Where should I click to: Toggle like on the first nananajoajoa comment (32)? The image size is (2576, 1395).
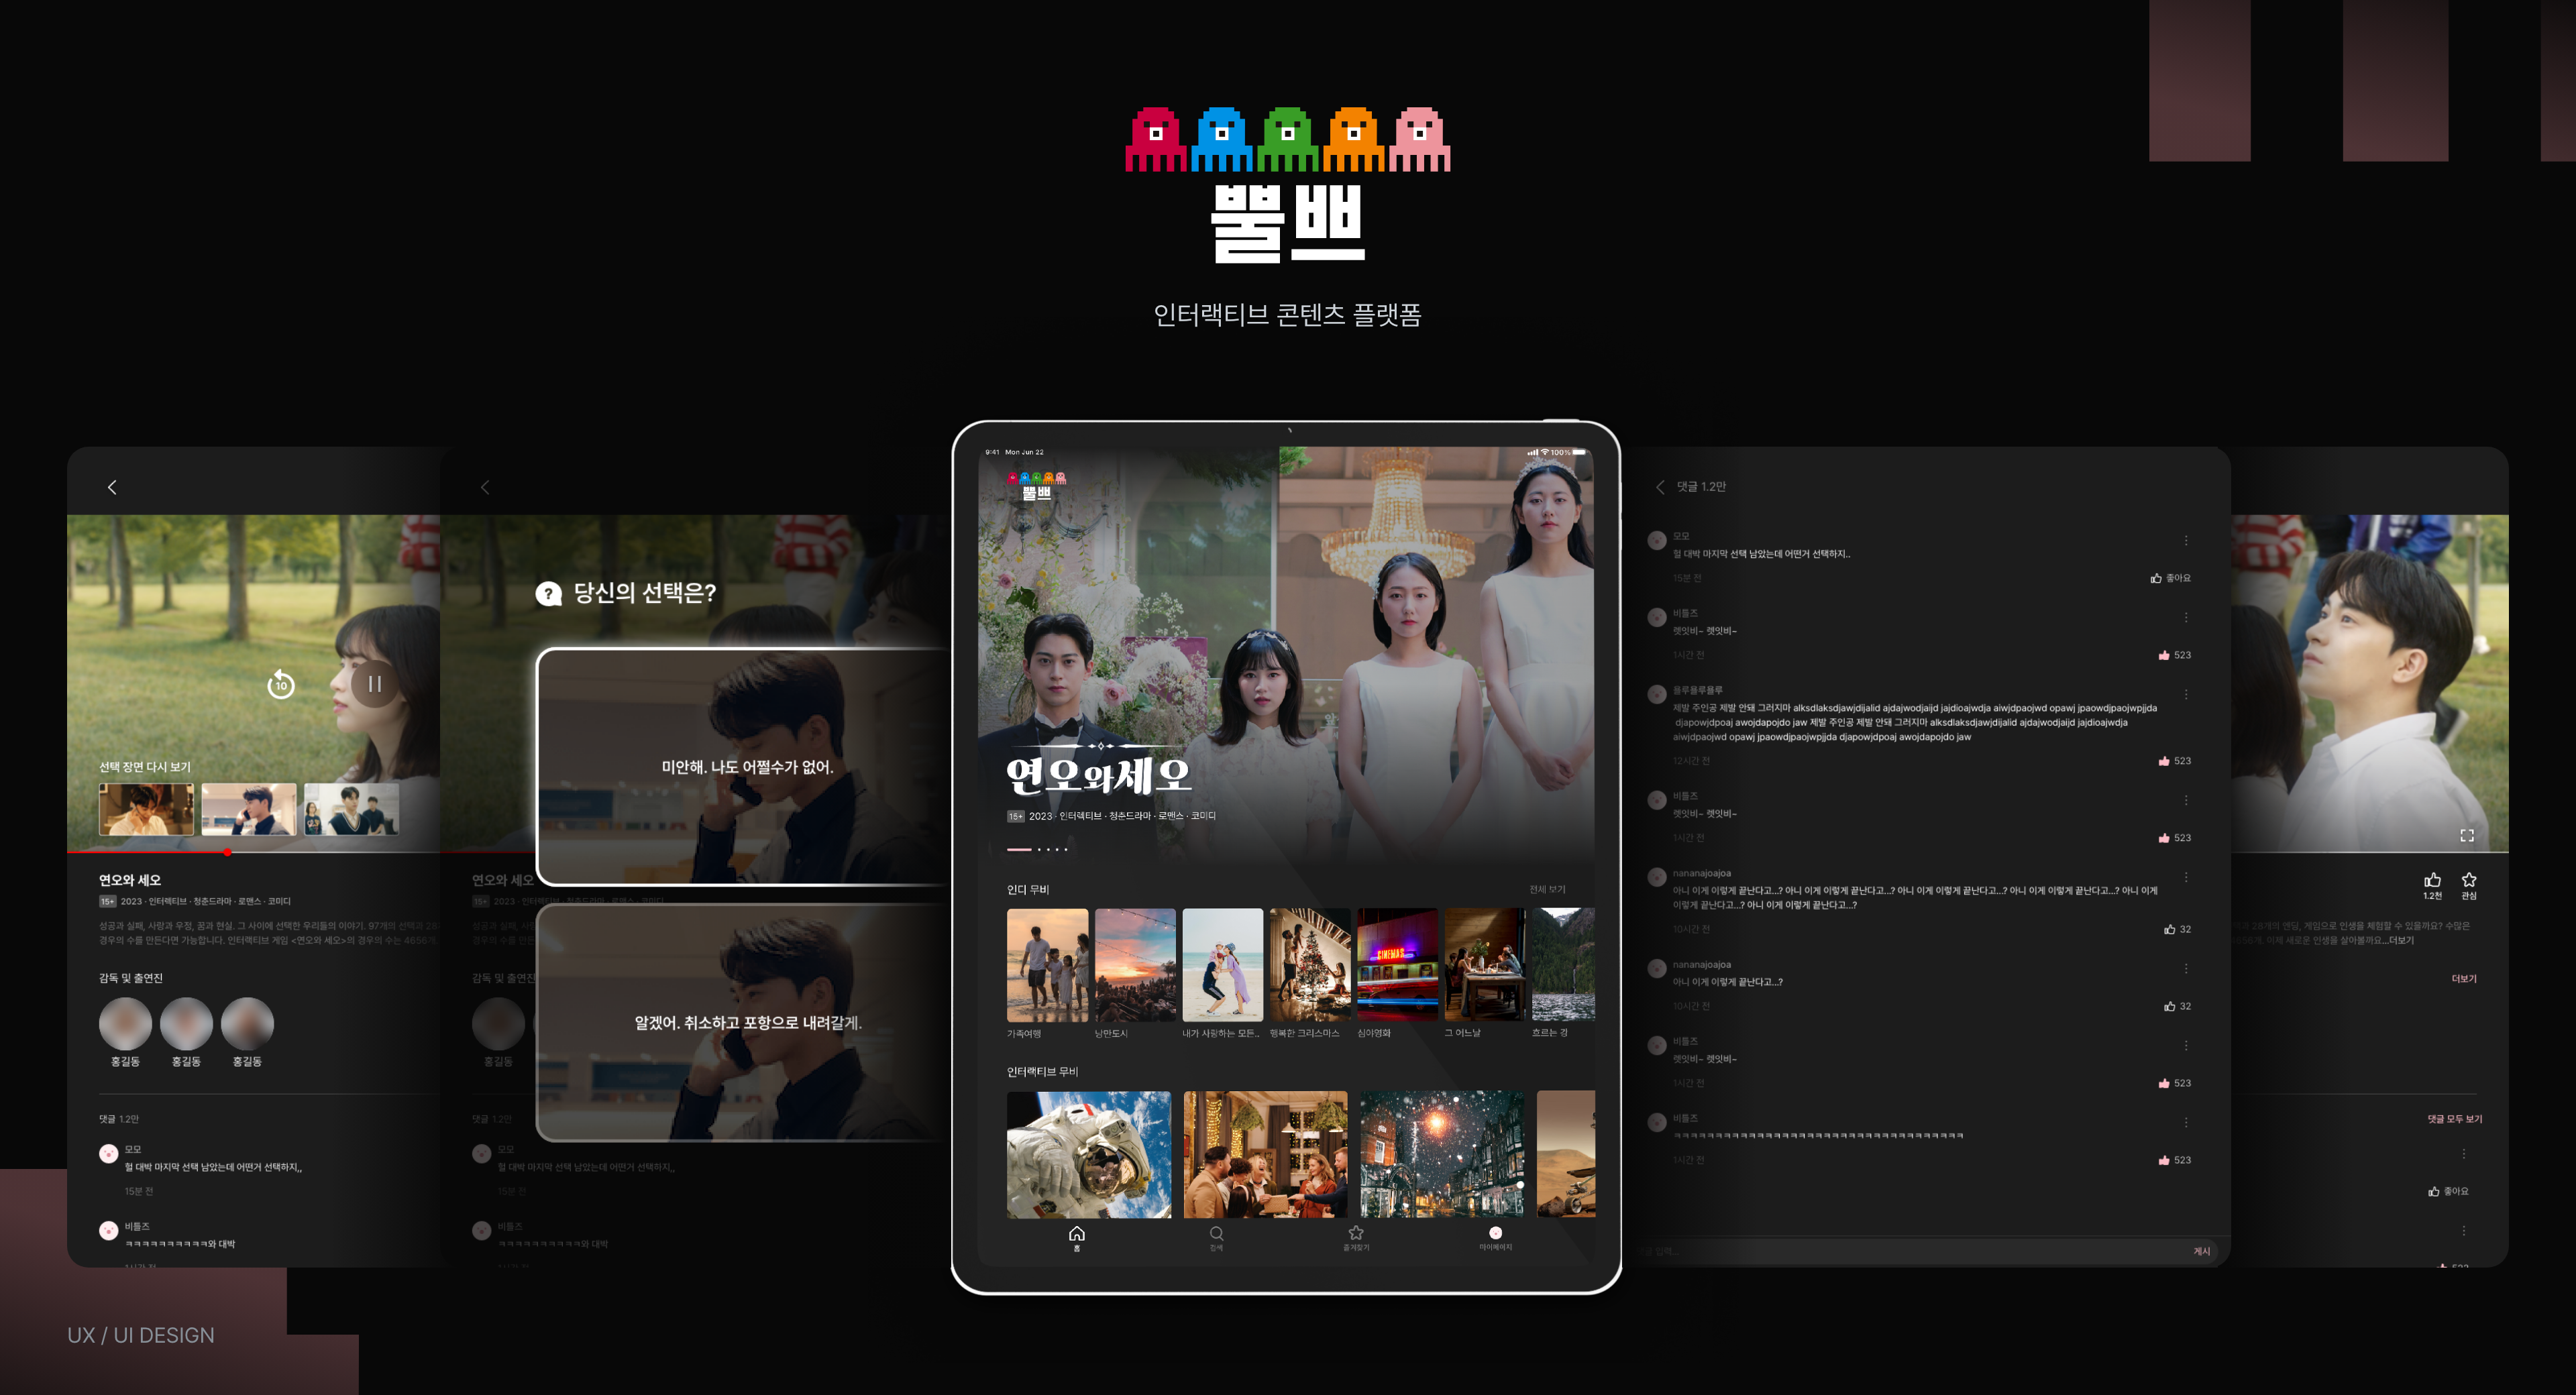(2169, 929)
